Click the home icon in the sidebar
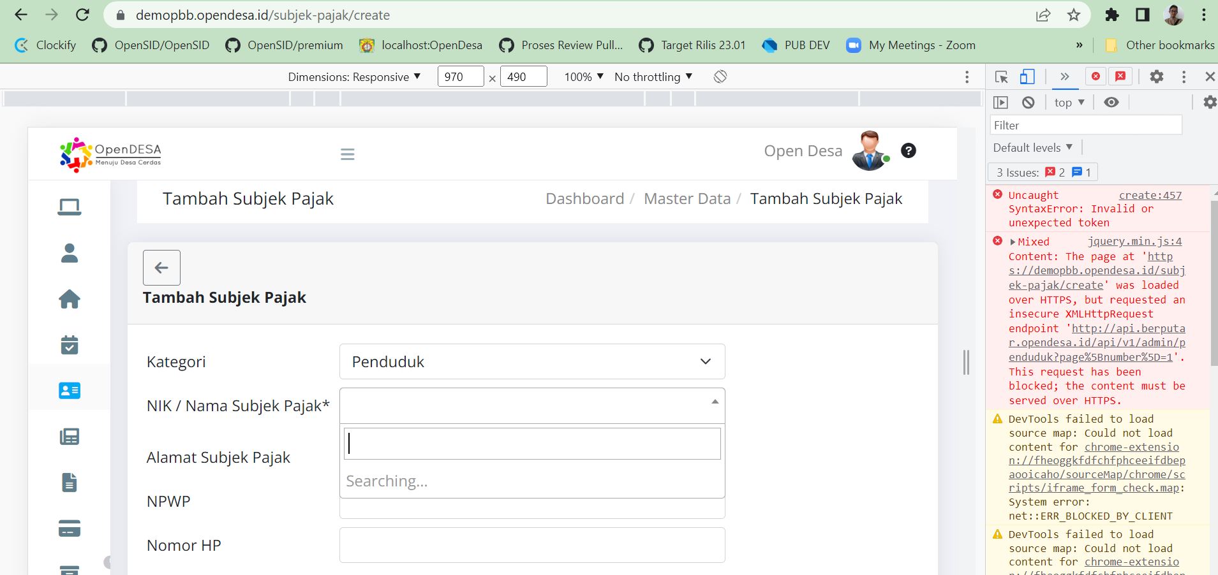Viewport: 1218px width, 575px height. [x=69, y=298]
